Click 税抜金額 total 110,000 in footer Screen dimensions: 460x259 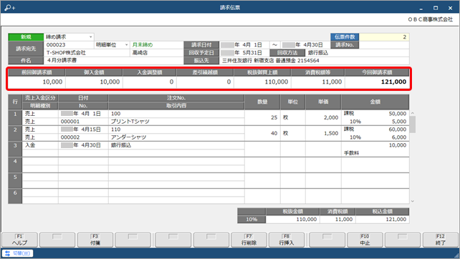coord(292,220)
